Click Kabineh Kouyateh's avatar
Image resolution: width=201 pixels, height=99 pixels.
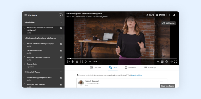tap(81, 83)
